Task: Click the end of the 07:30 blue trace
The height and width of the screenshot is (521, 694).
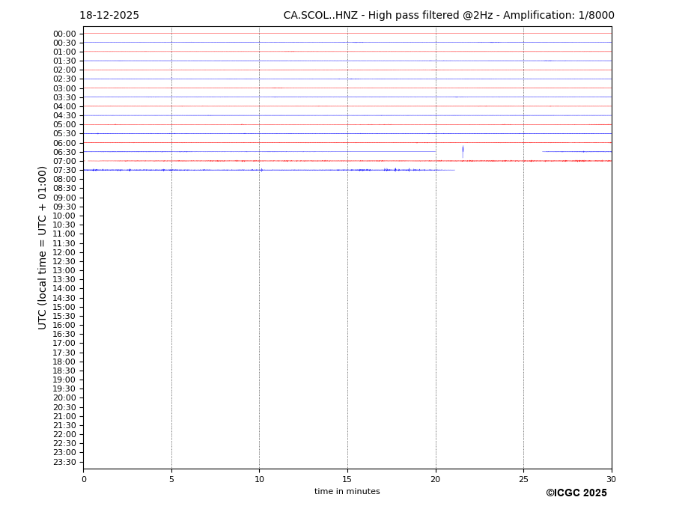Action: pos(454,170)
